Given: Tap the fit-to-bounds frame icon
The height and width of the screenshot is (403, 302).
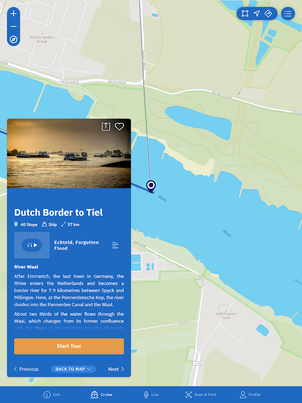Looking at the screenshot, I should coord(245,14).
